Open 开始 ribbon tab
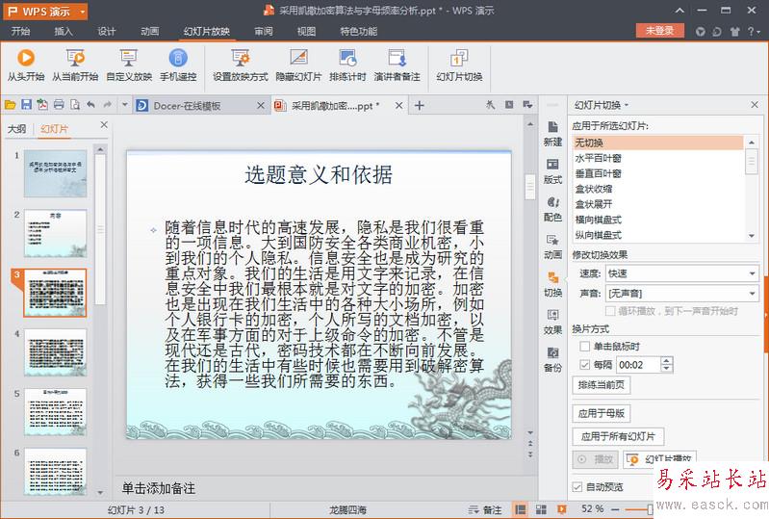Image resolution: width=769 pixels, height=519 pixels. (x=20, y=32)
